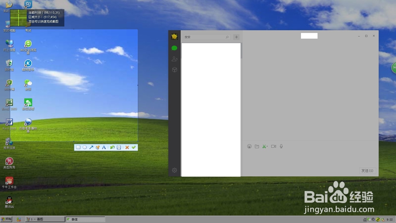Undo the last screenshot annotation
This screenshot has height=223, width=396.
[112, 147]
